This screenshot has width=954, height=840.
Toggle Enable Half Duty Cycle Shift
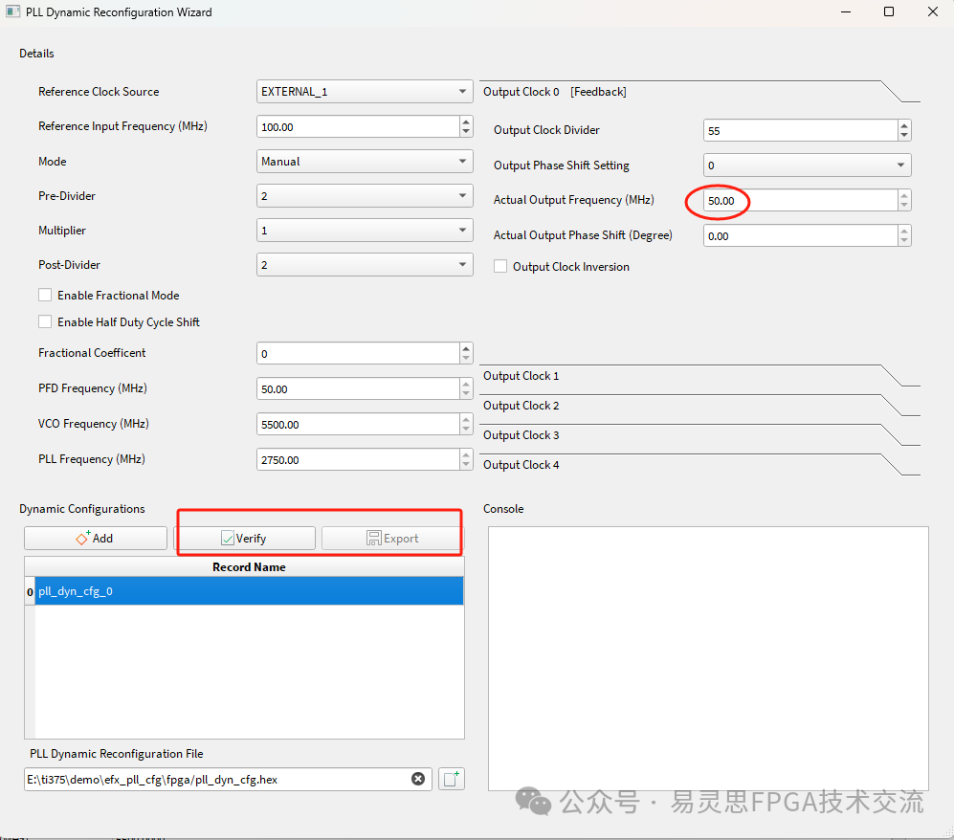tap(45, 322)
